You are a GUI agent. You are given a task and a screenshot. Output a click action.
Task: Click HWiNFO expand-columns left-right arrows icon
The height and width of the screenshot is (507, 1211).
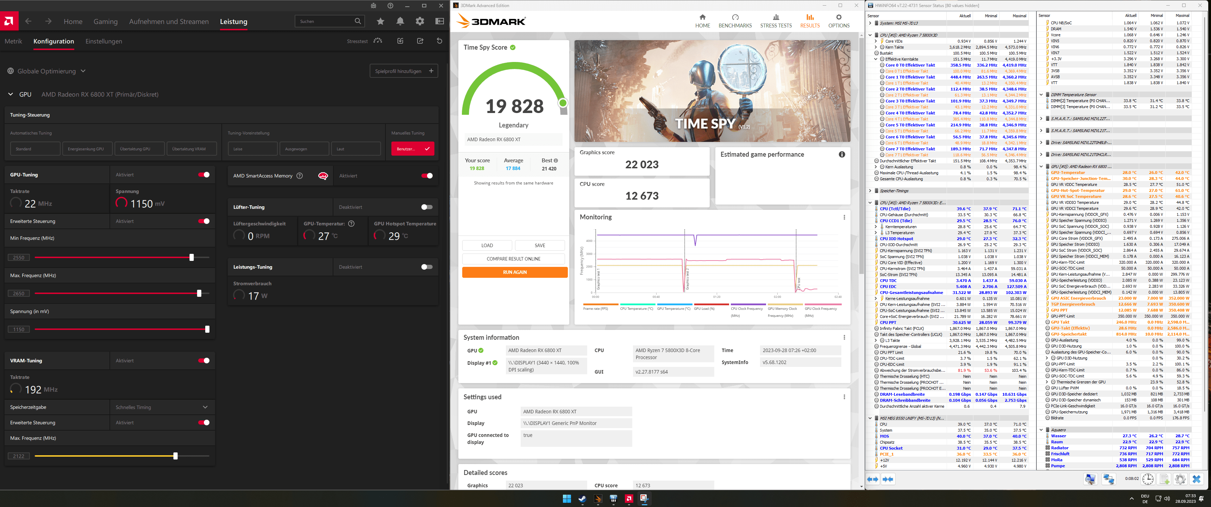[873, 479]
